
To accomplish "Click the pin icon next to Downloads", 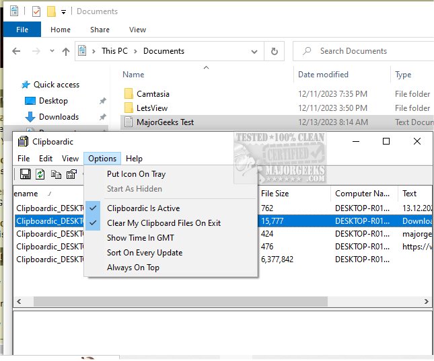I will pos(103,117).
